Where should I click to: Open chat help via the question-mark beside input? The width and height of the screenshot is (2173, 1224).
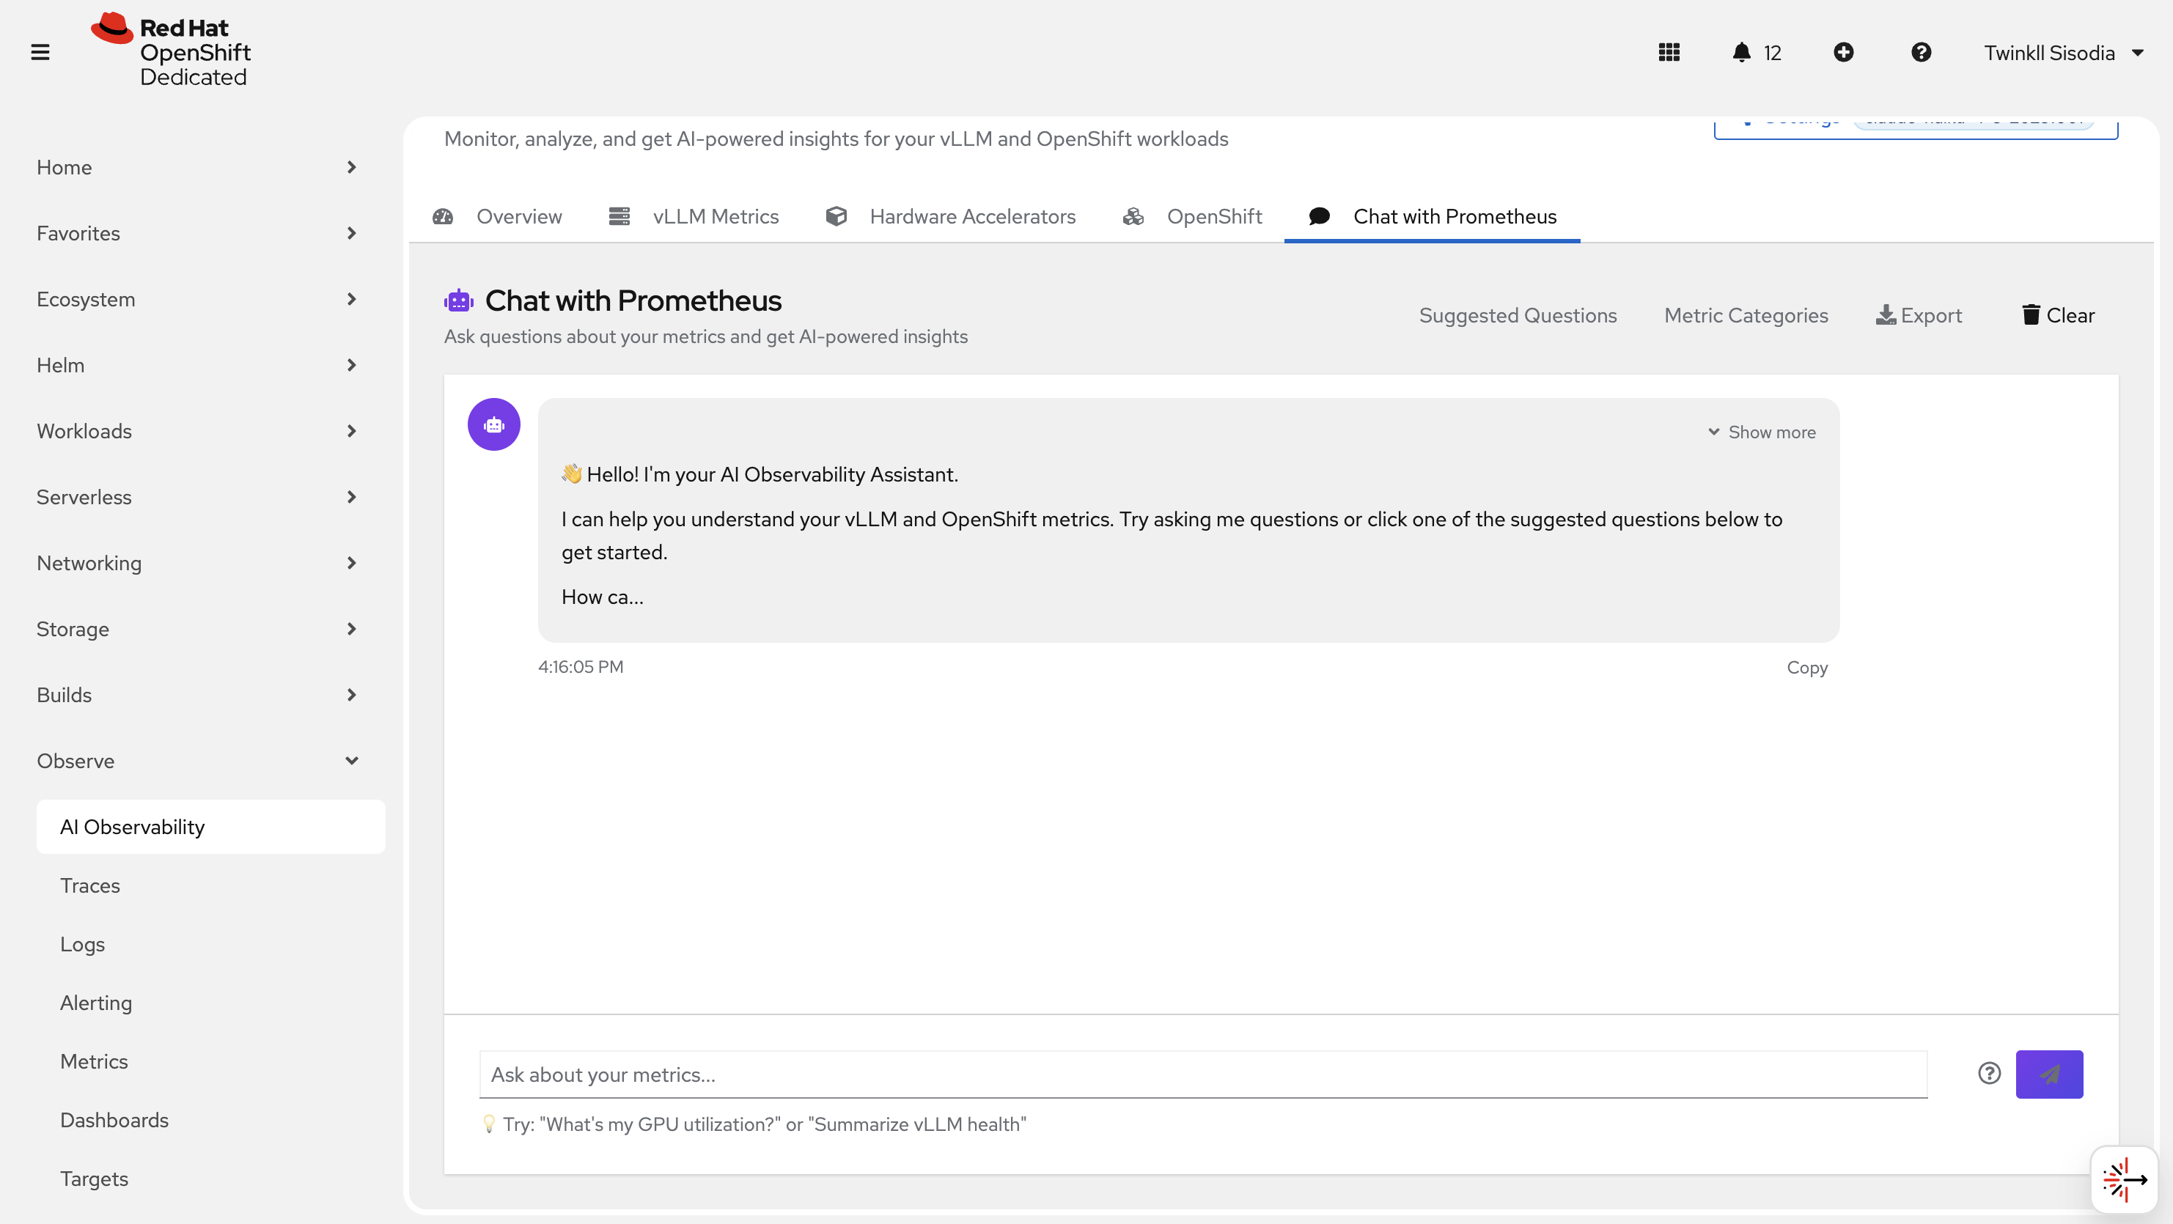[x=1989, y=1074]
